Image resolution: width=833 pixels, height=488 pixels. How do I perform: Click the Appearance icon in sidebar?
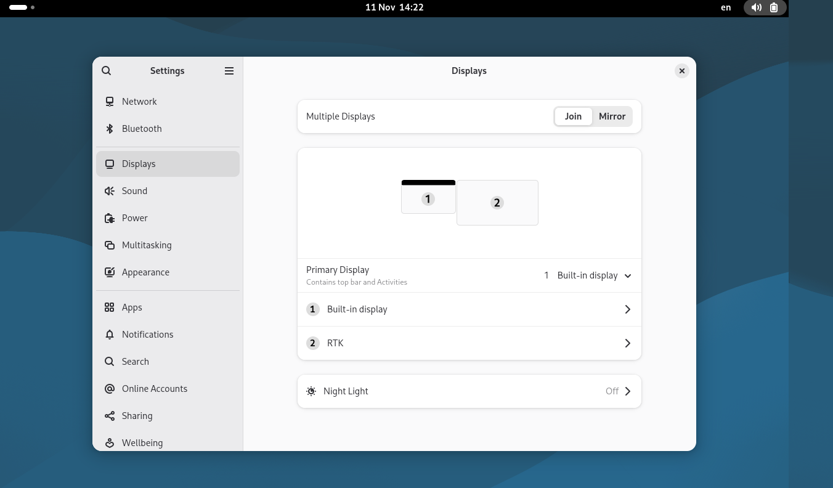(x=110, y=272)
